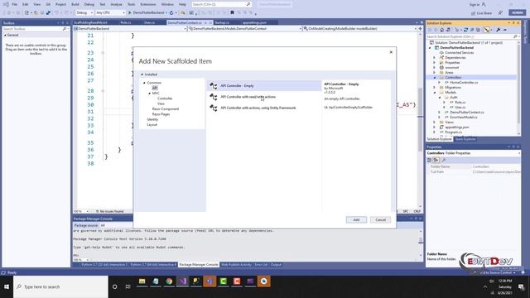Select appsettings.json in Solution Explorer
Image resolution: width=530 pixels, height=298 pixels.
pos(457,127)
